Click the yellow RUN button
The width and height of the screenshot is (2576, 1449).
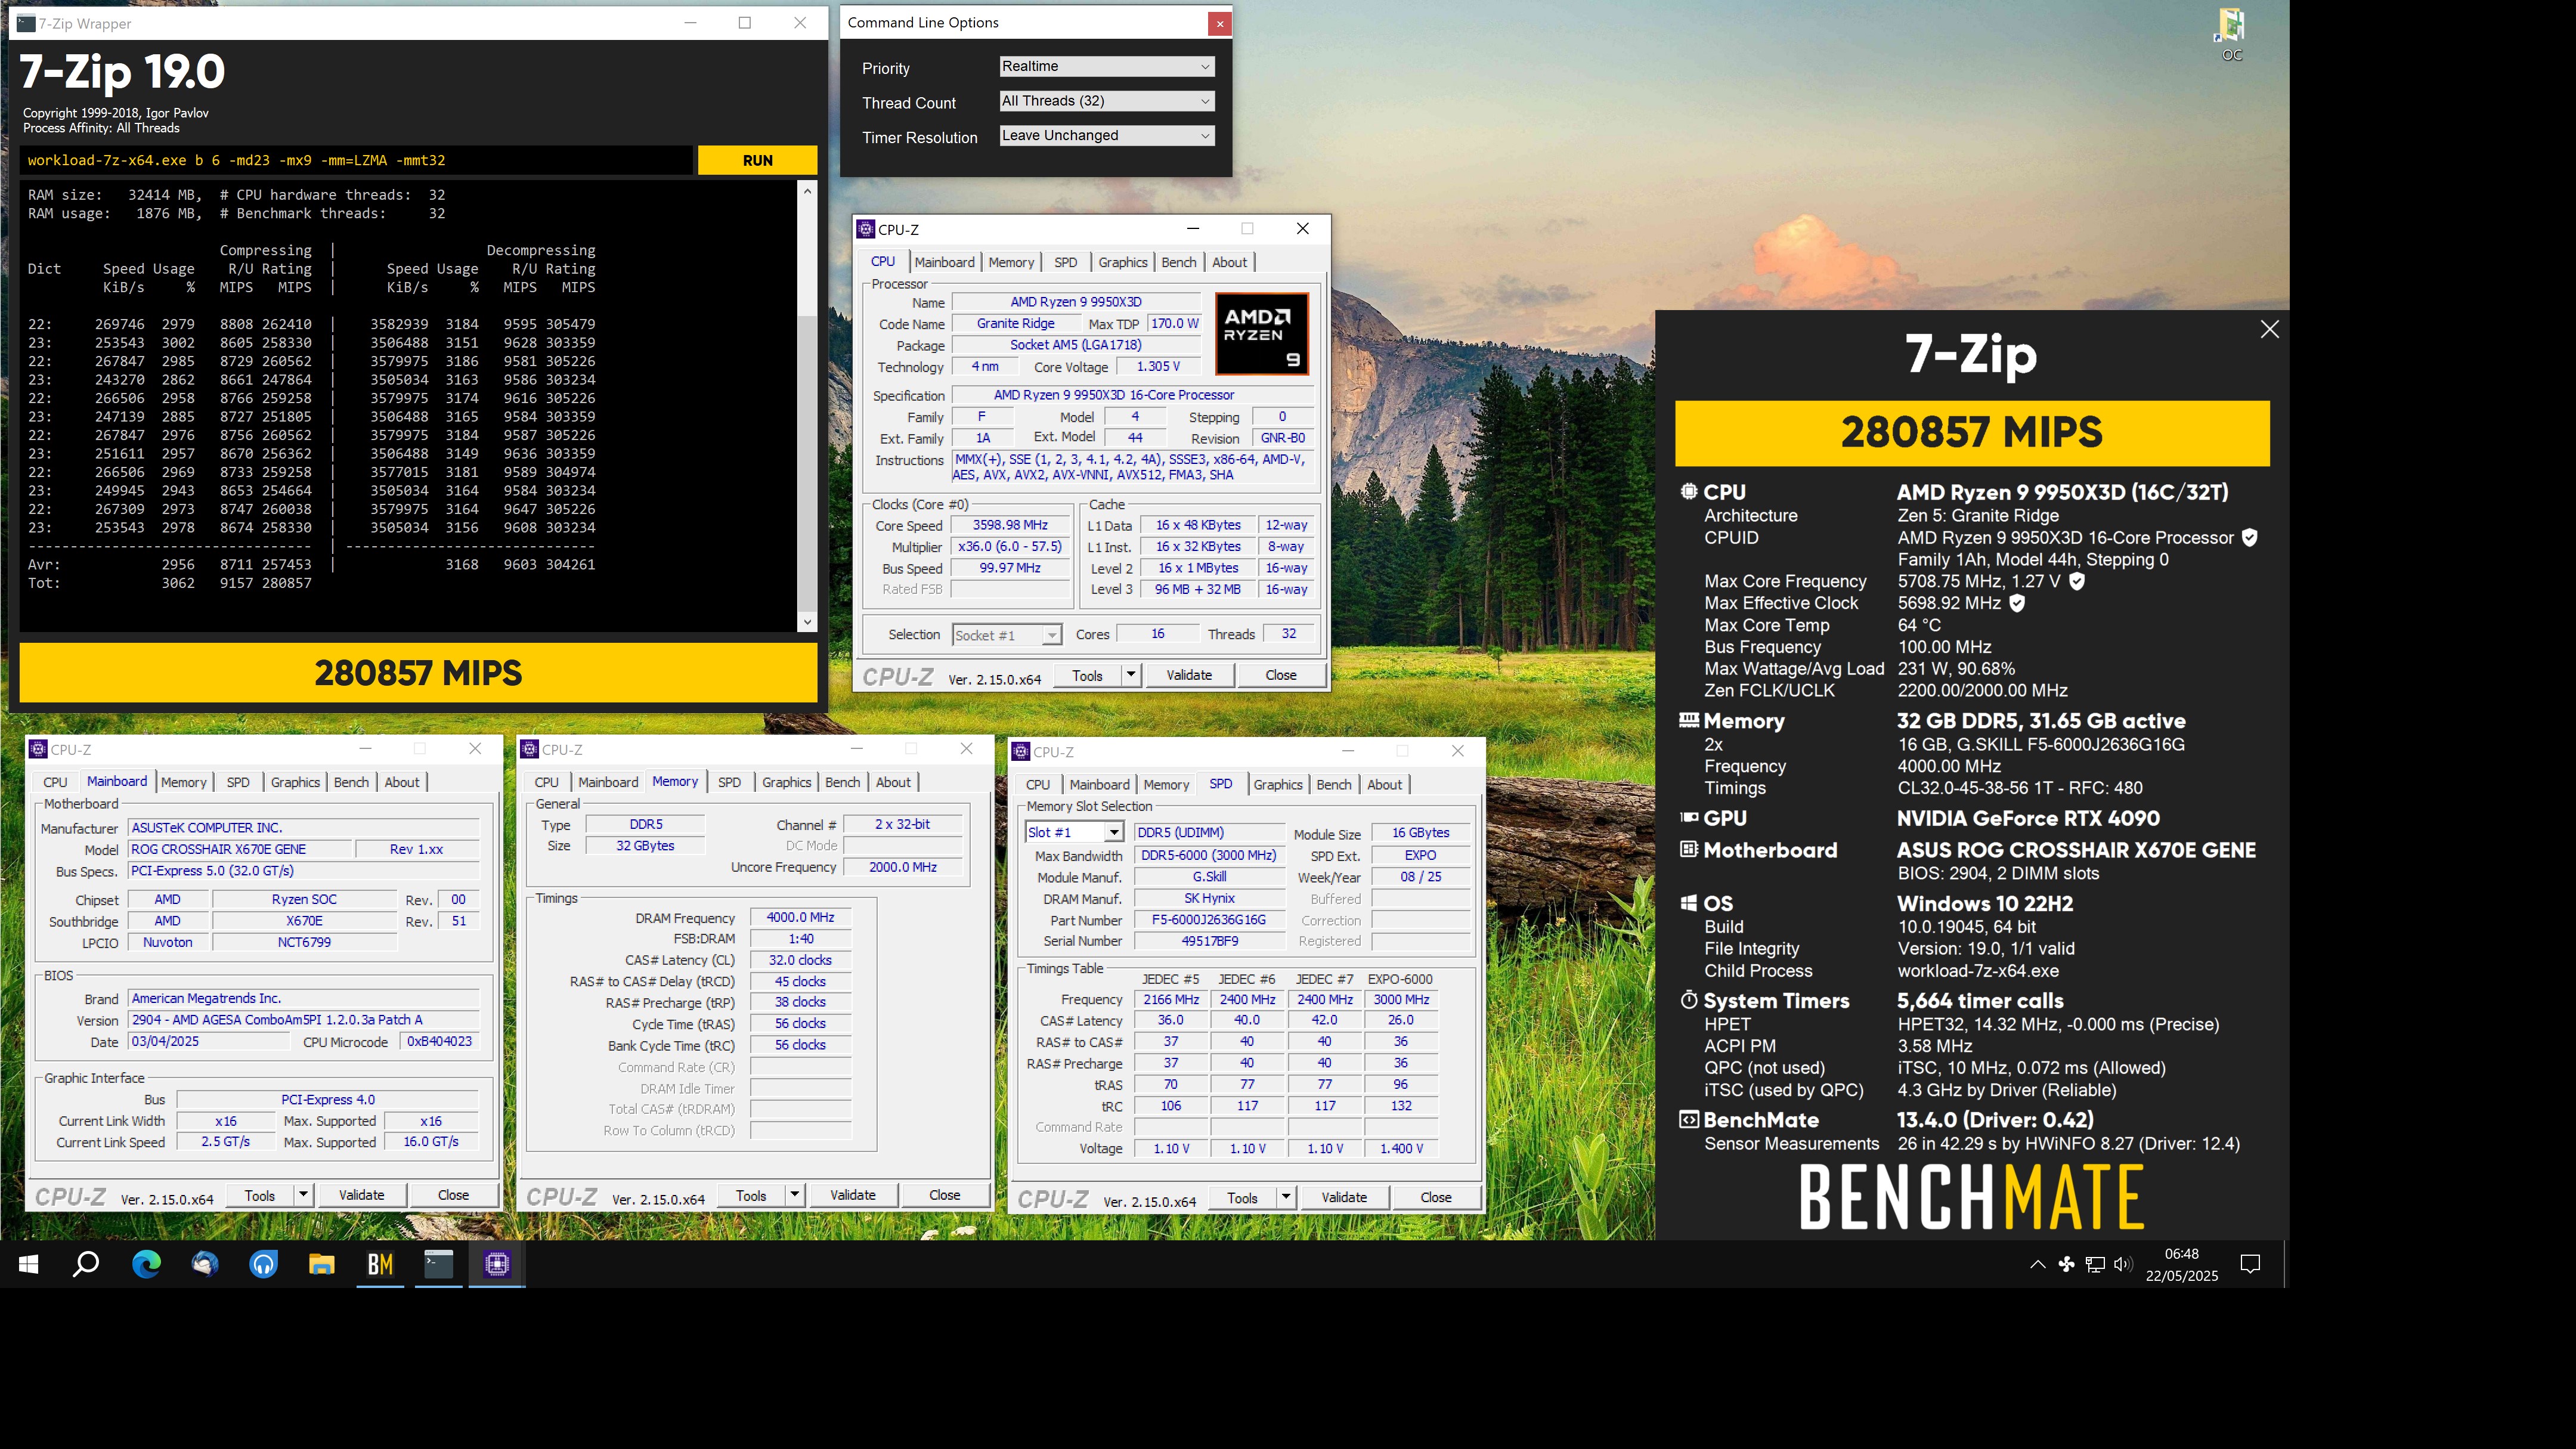click(757, 160)
